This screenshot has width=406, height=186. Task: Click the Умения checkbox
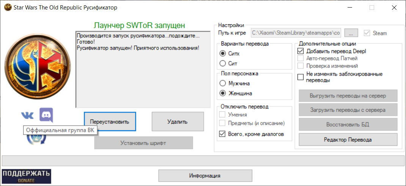222,114
